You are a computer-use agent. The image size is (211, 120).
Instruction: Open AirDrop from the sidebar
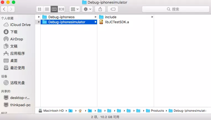click(17, 39)
